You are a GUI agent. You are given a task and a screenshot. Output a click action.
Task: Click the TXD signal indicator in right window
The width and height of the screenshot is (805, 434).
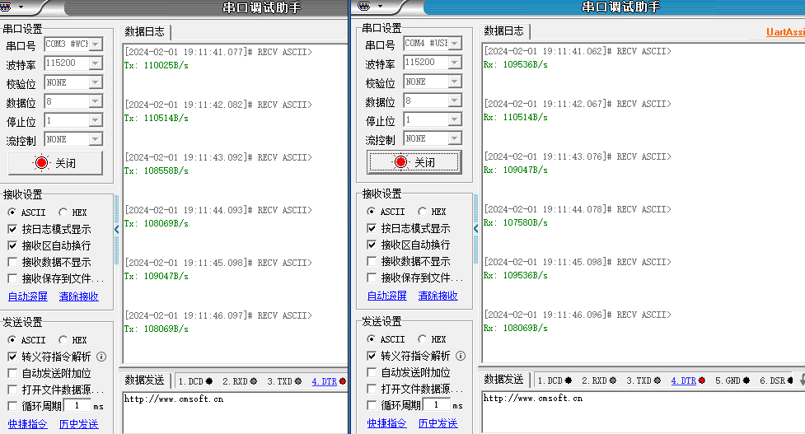tap(658, 380)
